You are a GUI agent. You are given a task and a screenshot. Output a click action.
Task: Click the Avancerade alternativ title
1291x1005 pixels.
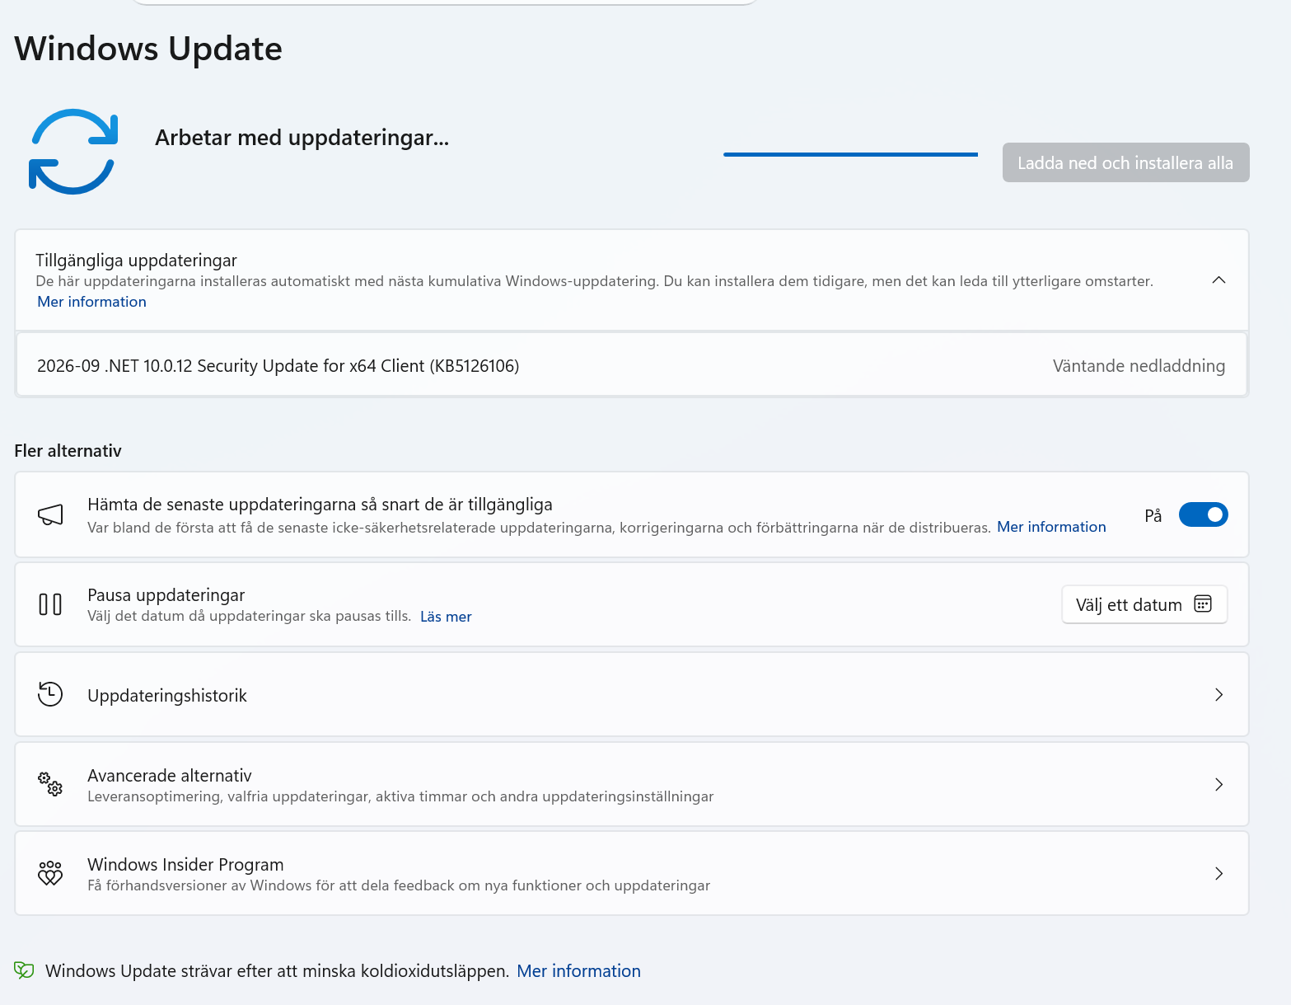(170, 775)
